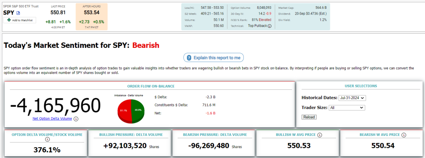Open info icon next to Bearish W Avg Price

[404, 135]
